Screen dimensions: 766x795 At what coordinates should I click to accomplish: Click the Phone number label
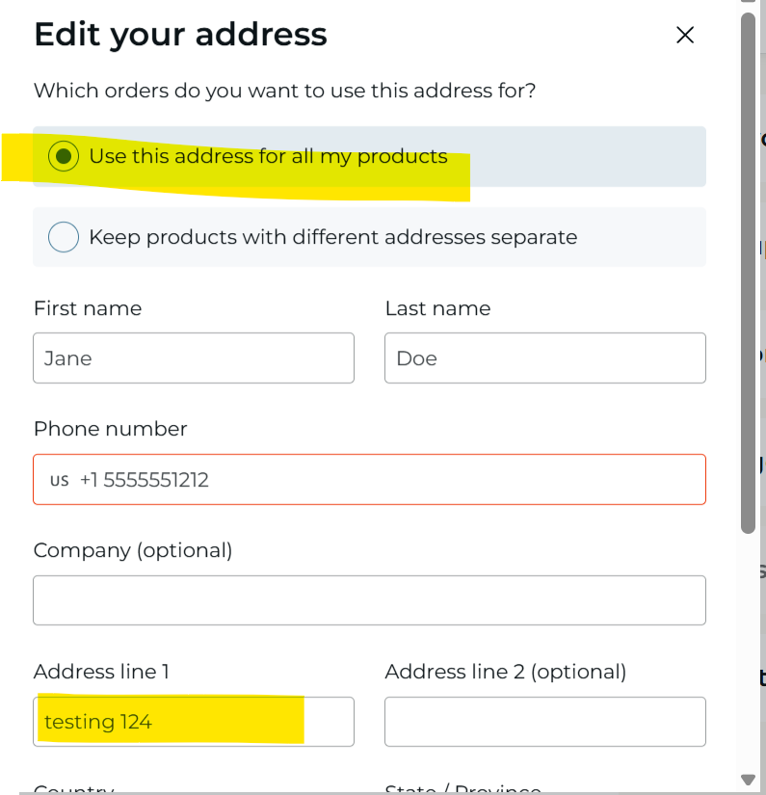tap(111, 429)
